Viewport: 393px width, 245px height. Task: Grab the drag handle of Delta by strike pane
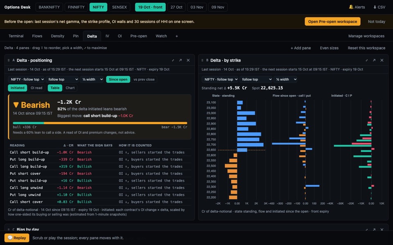click(x=202, y=60)
